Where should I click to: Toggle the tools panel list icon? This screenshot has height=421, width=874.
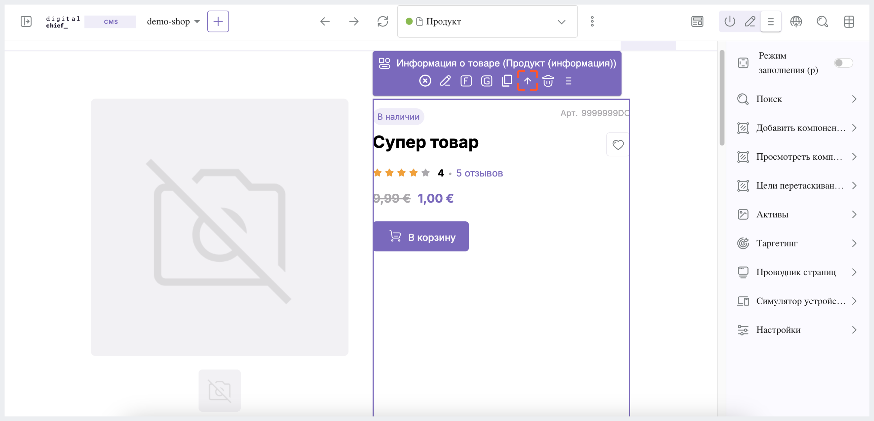tap(771, 21)
